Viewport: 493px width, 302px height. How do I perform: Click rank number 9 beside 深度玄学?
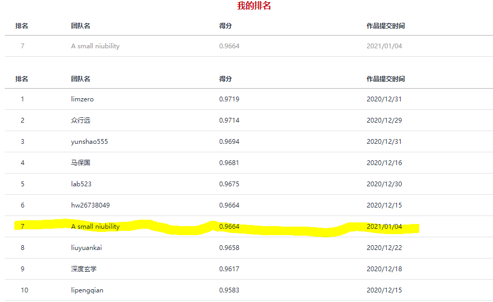(22, 269)
